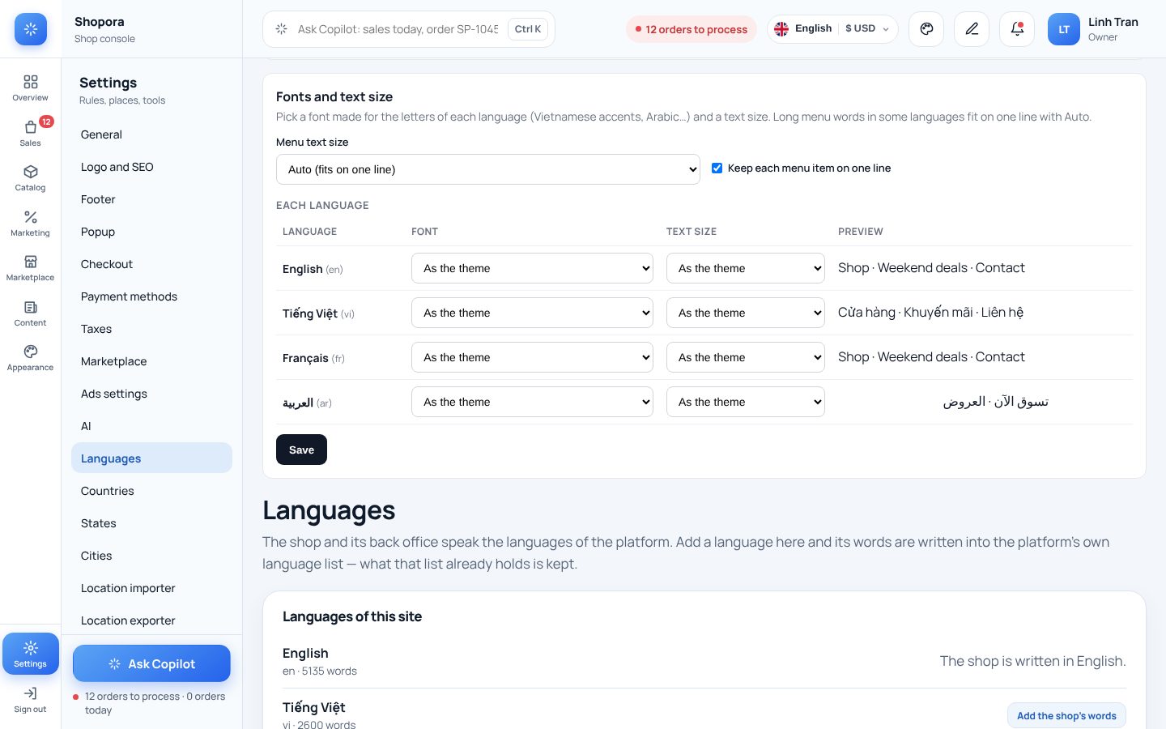Screen dimensions: 1166x729
Task: Open Ads settings page
Action: click(x=151, y=394)
